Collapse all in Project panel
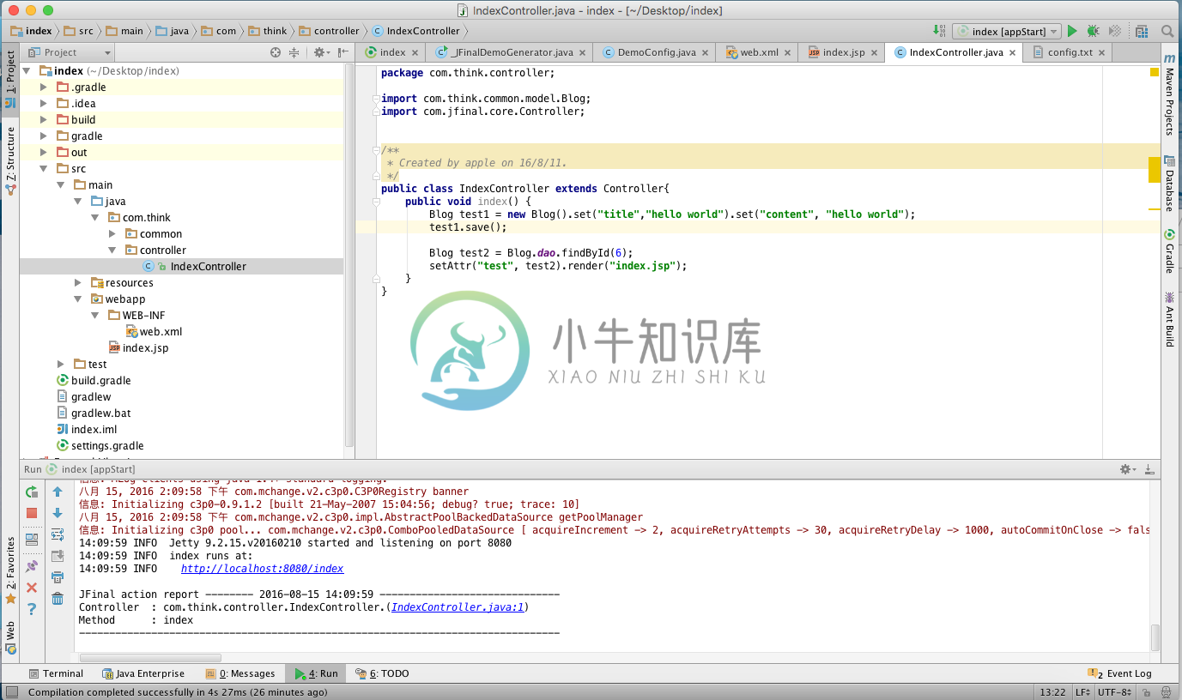Image resolution: width=1182 pixels, height=700 pixels. coord(294,52)
